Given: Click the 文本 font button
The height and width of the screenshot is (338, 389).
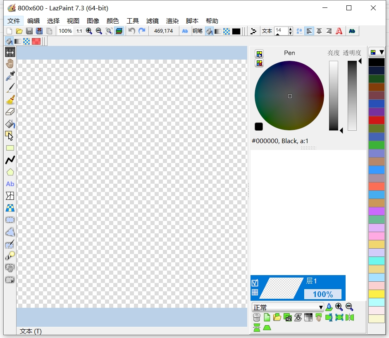Looking at the screenshot, I should (x=267, y=31).
